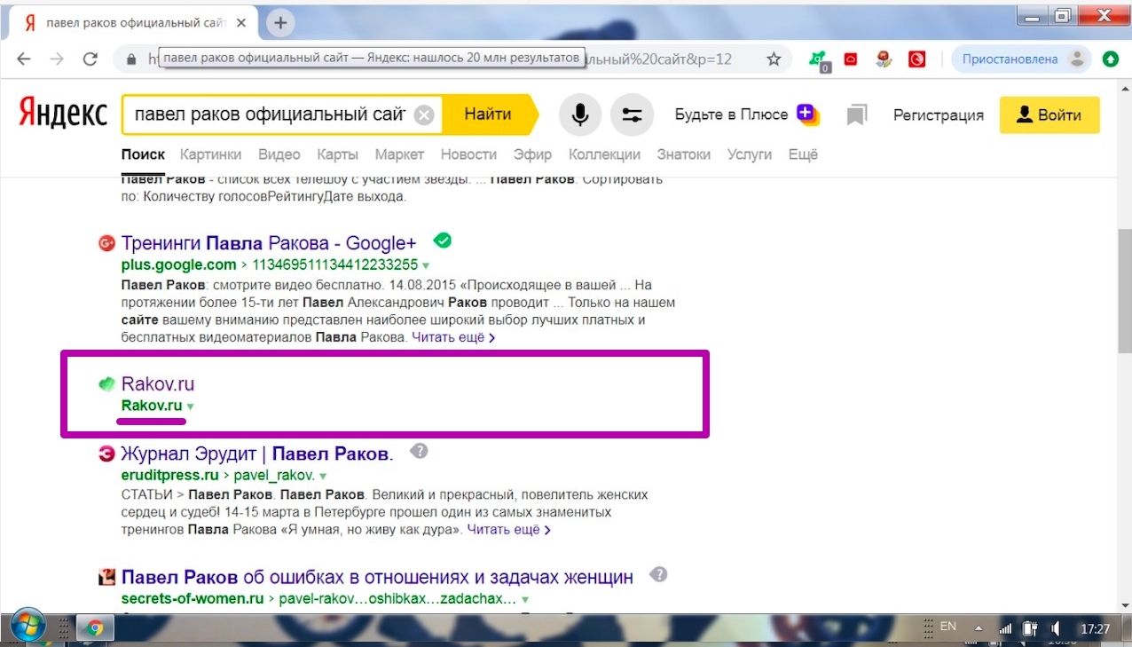
Task: Click the browser address bar
Action: click(x=451, y=59)
